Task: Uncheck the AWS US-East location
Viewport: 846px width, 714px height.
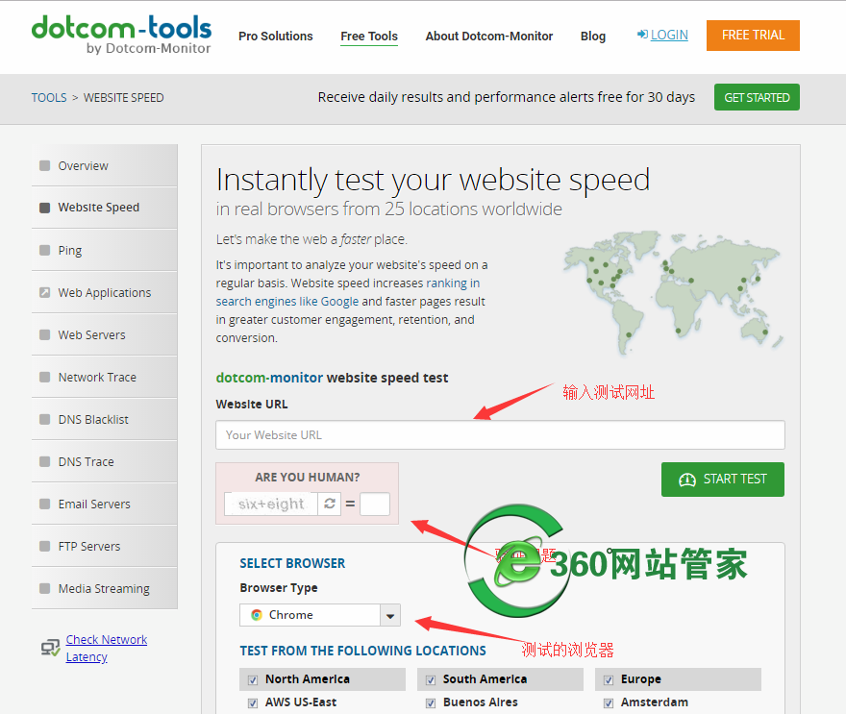Action: (x=253, y=703)
